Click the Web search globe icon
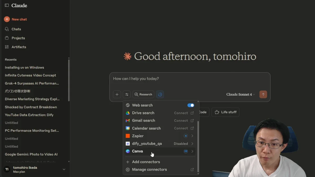The width and height of the screenshot is (315, 177). tap(128, 105)
